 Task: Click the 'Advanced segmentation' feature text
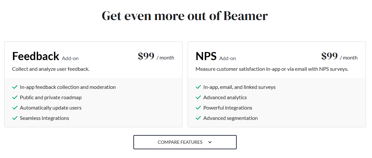point(230,118)
